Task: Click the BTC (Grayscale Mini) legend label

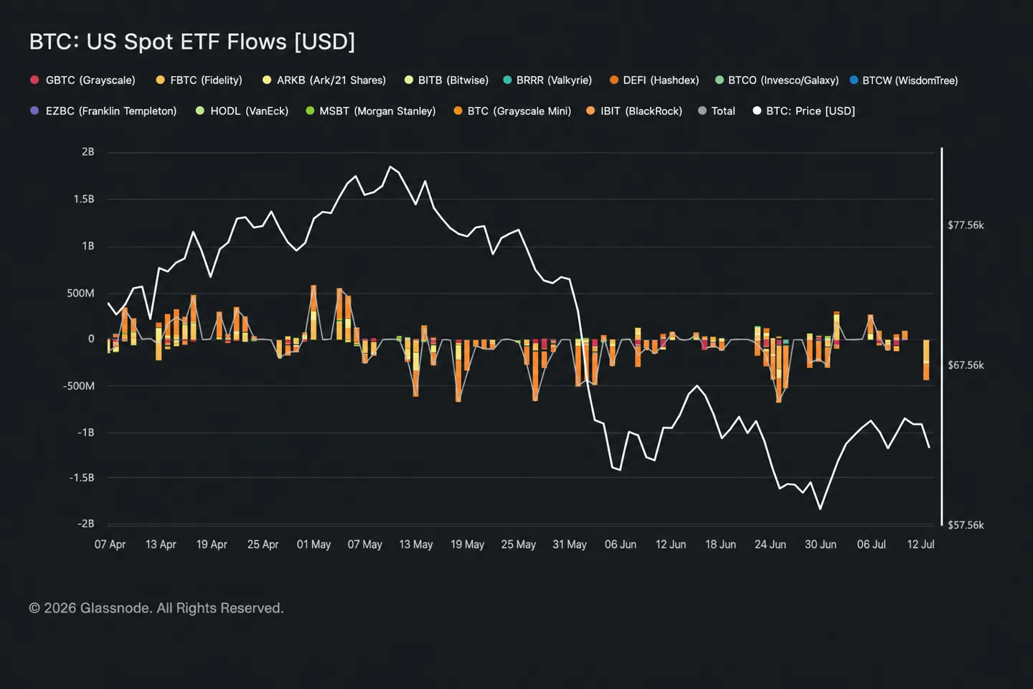Action: 519,111
